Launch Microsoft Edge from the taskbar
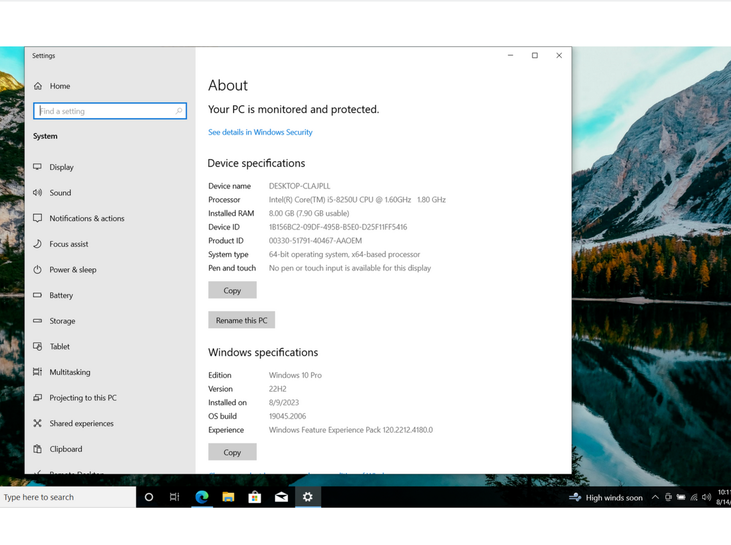 coord(202,497)
